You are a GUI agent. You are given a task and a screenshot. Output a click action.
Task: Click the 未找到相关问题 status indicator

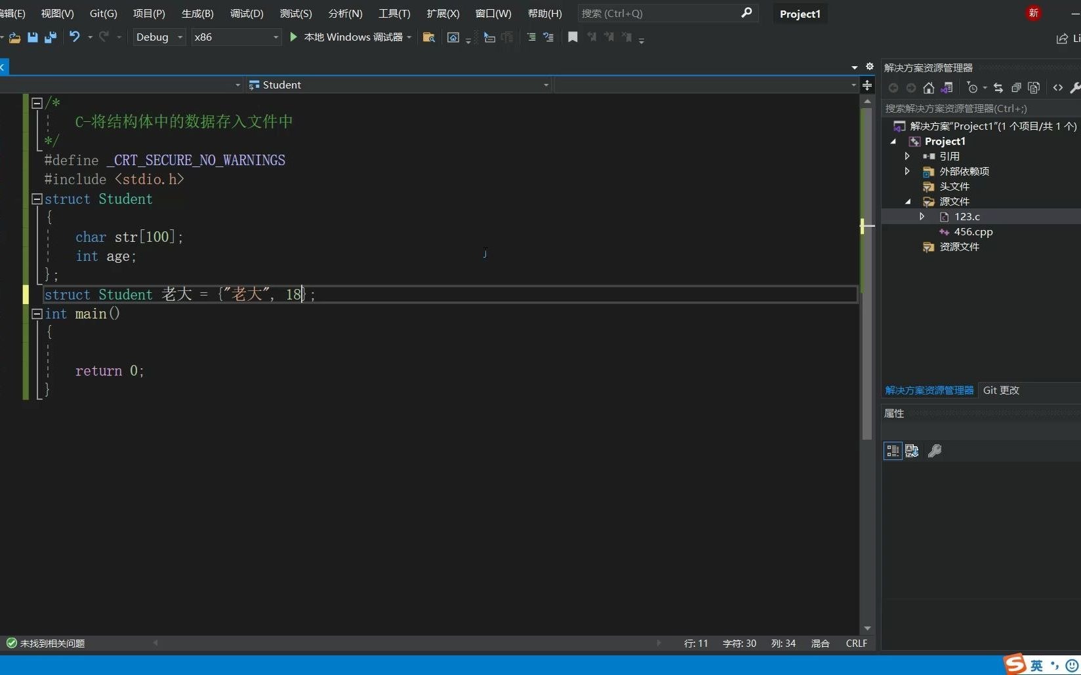click(x=46, y=644)
